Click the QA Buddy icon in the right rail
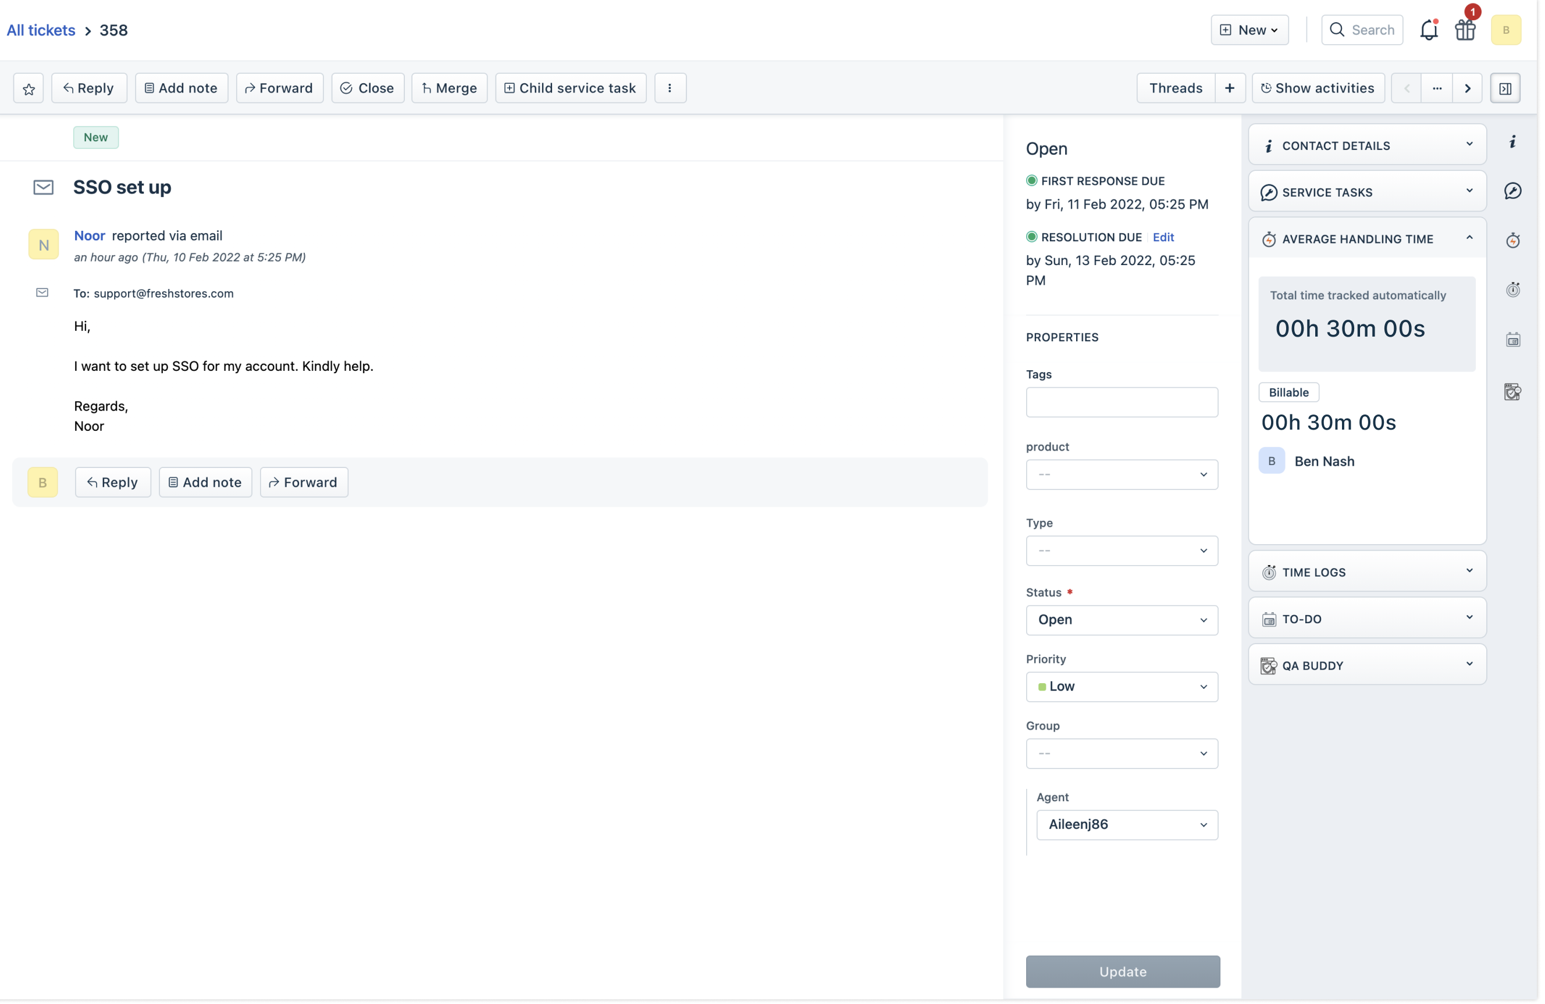 tap(1512, 392)
